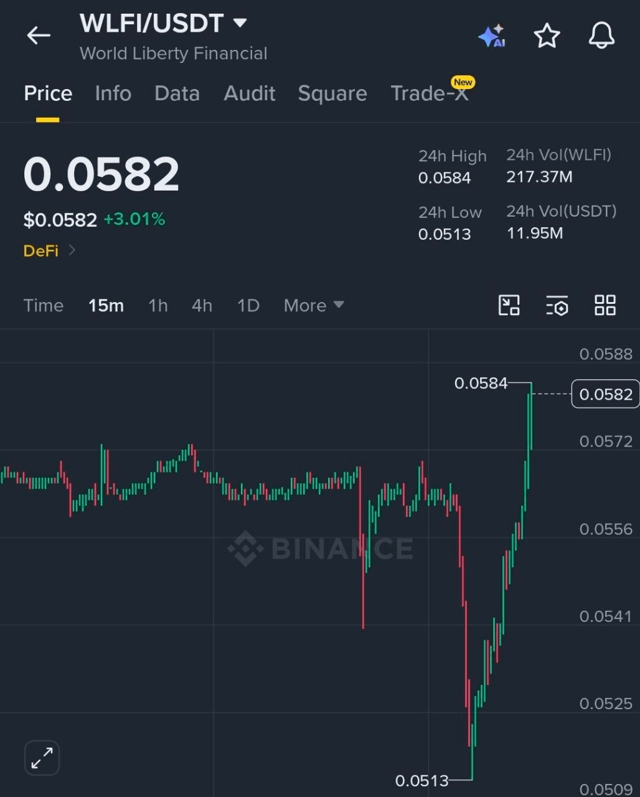The image size is (640, 797).
Task: Switch to the Info tab
Action: coord(113,93)
